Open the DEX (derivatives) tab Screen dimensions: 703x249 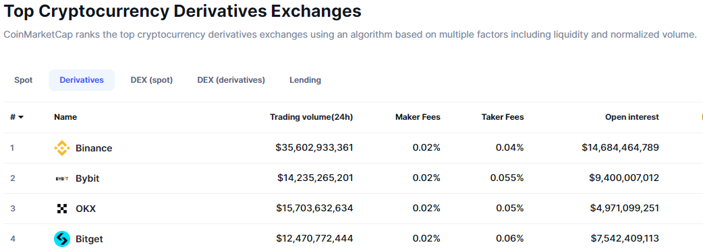[231, 80]
